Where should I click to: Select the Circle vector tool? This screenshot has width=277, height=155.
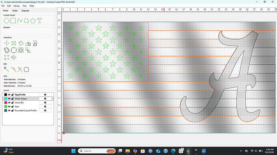pos(6,21)
